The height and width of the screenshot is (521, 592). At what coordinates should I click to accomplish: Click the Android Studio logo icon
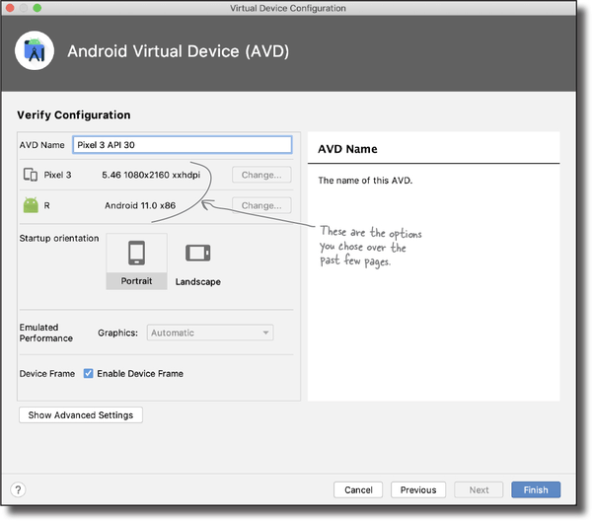(35, 50)
